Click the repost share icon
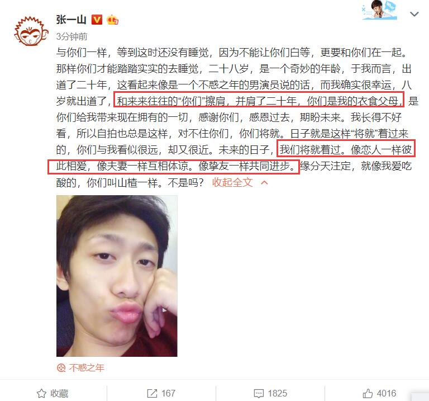This screenshot has width=429, height=401. pyautogui.click(x=152, y=393)
